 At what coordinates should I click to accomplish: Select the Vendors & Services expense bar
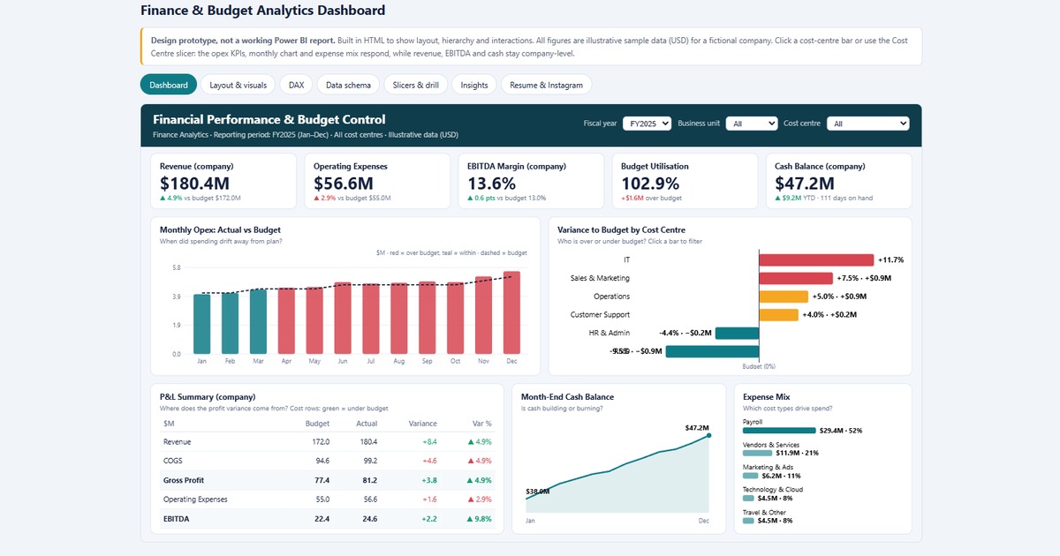click(758, 453)
